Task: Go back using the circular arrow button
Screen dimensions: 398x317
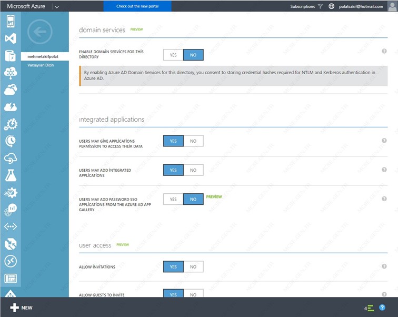Action: coord(40,32)
